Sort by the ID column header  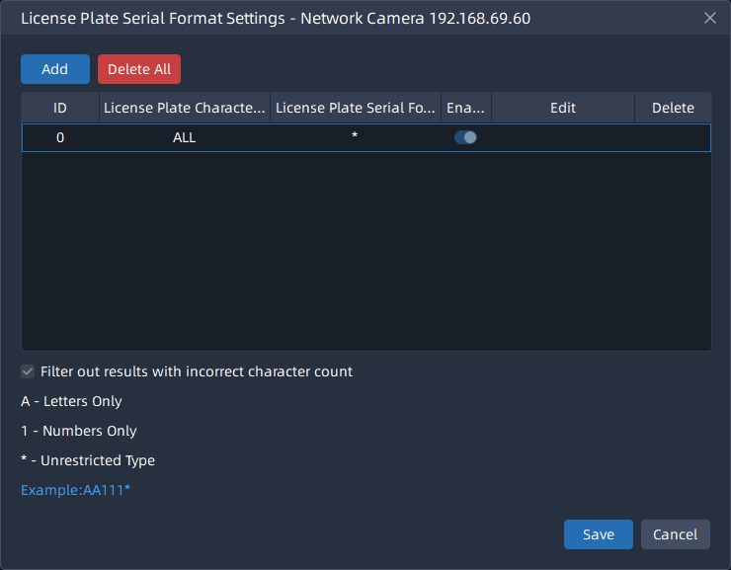tap(60, 108)
